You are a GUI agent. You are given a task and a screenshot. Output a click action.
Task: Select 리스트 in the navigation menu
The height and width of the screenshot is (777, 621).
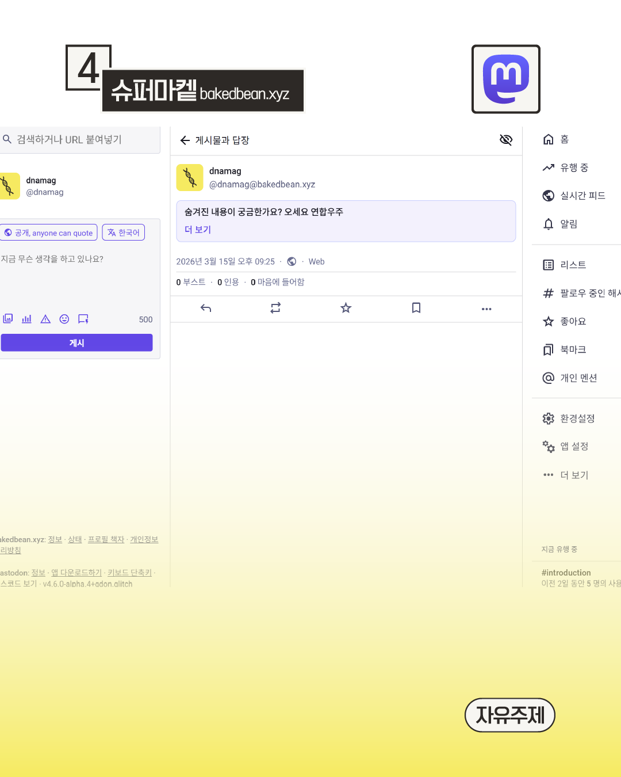click(573, 265)
